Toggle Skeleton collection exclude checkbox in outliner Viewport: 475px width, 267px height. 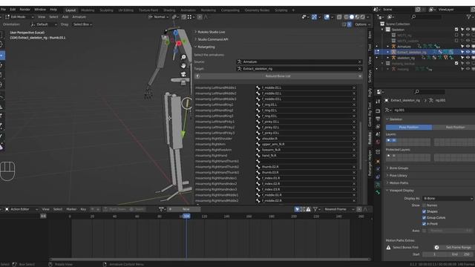tap(456, 30)
